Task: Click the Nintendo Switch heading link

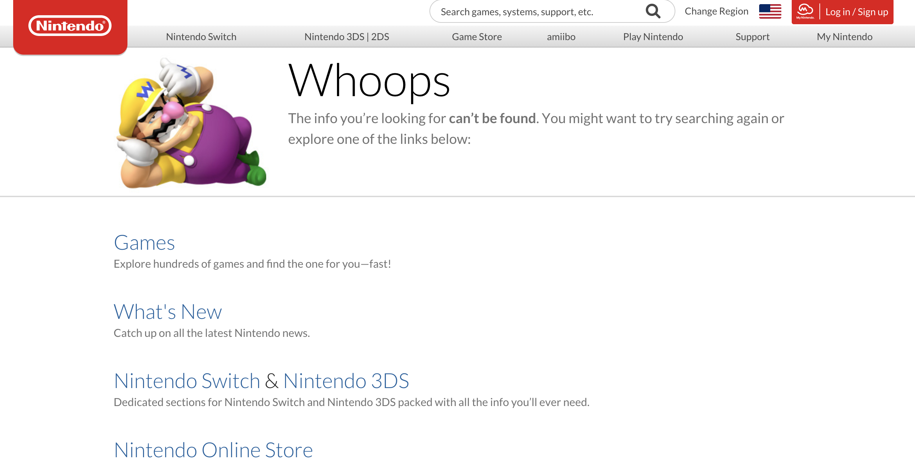Action: pos(187,381)
